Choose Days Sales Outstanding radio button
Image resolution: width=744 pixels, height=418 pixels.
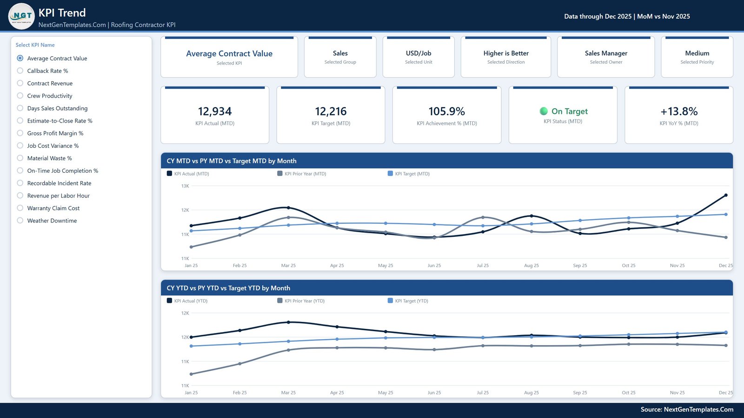pos(20,108)
